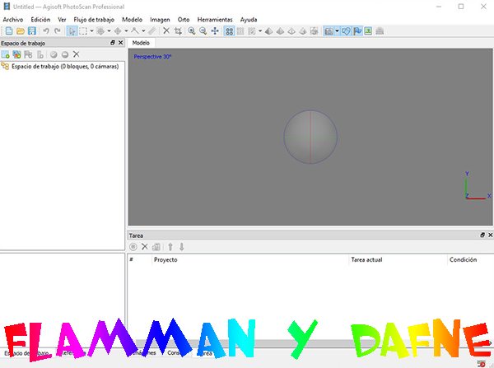Move the task up in the queue

click(170, 247)
